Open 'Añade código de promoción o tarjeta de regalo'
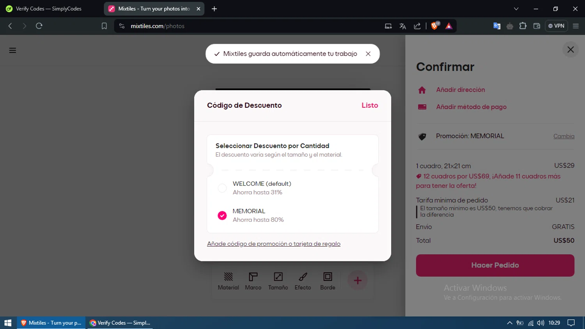 274,244
